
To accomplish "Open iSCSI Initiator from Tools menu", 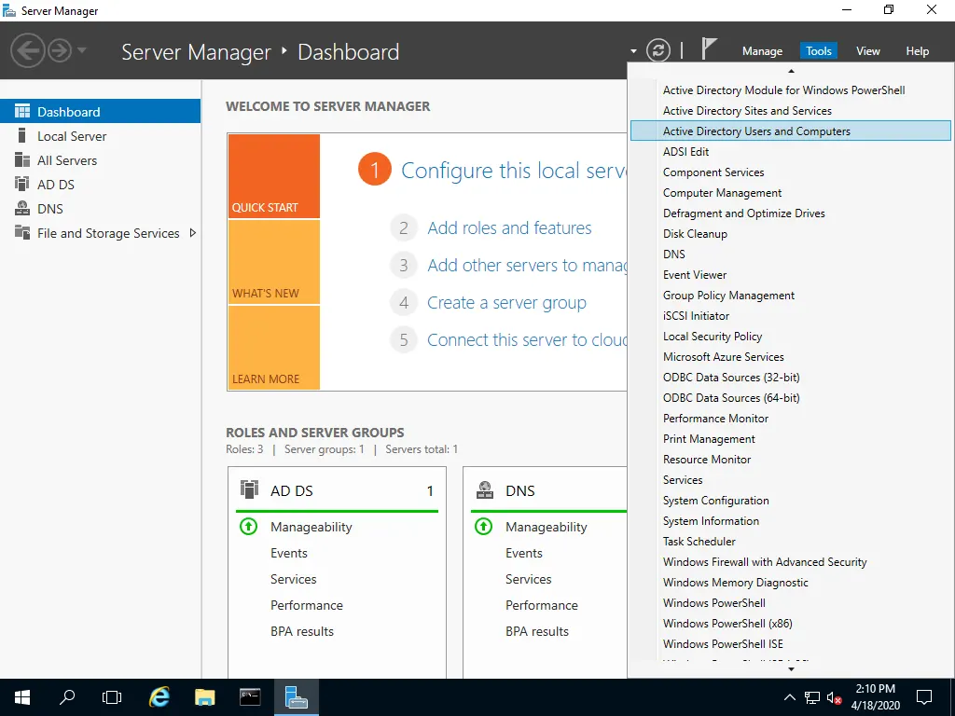I will [791, 315].
